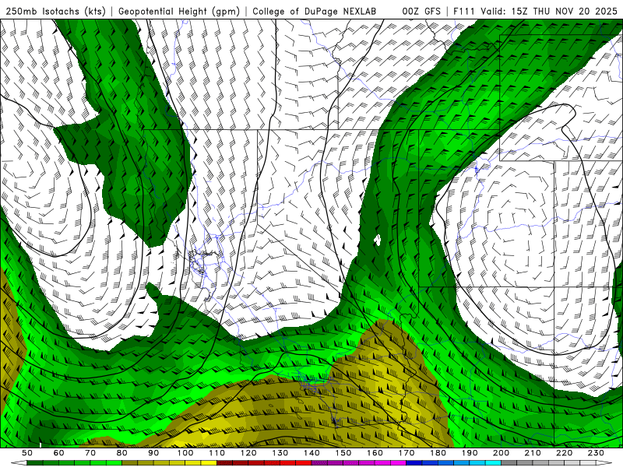Click the '60' label on the color scale

click(59, 453)
